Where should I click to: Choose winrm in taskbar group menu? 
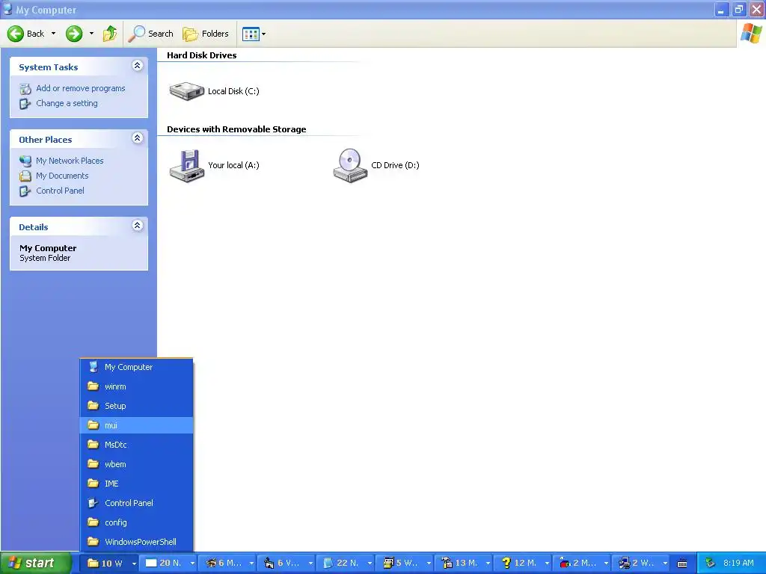(x=136, y=386)
